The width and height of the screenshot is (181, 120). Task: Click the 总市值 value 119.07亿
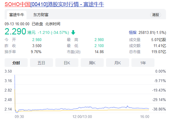[x=159, y=52]
